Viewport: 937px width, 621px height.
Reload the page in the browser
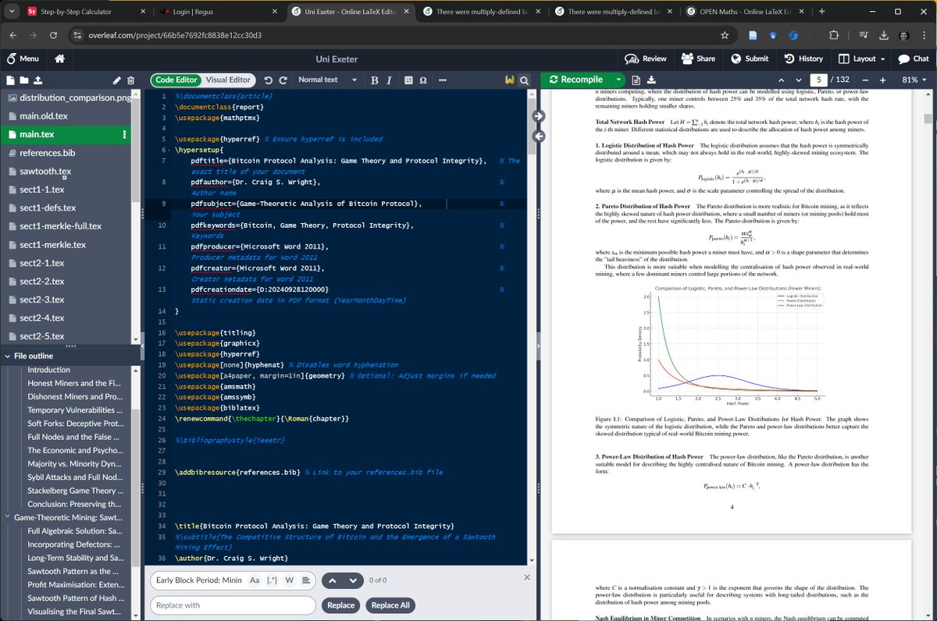click(53, 35)
